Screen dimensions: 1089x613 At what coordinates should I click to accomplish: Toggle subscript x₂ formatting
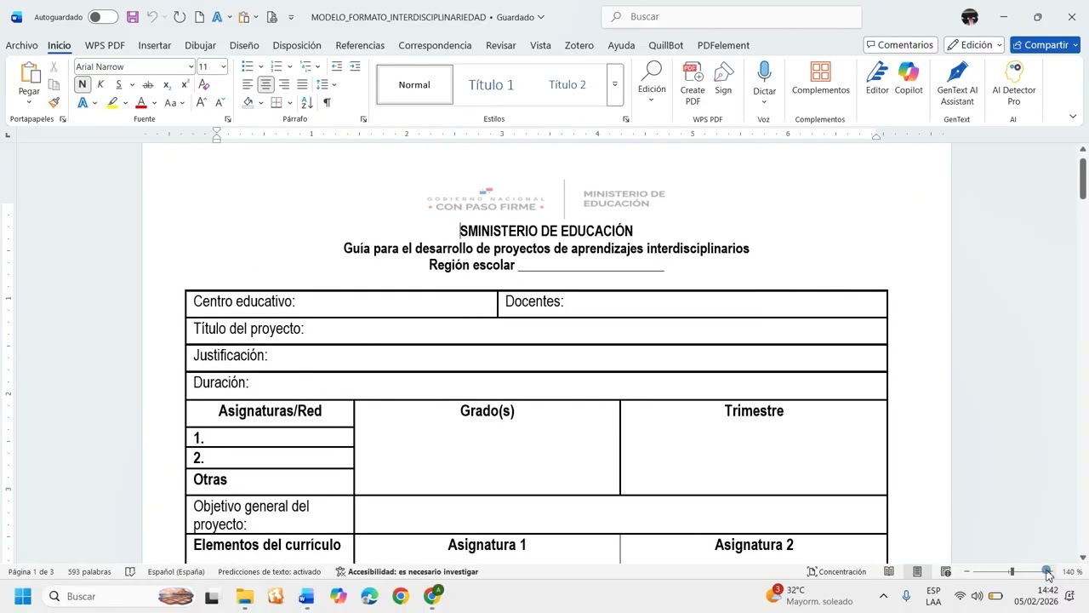tap(167, 84)
